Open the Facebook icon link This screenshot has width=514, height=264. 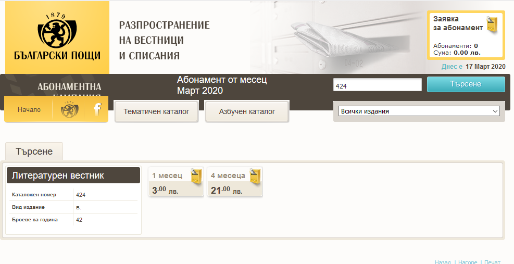(x=97, y=109)
